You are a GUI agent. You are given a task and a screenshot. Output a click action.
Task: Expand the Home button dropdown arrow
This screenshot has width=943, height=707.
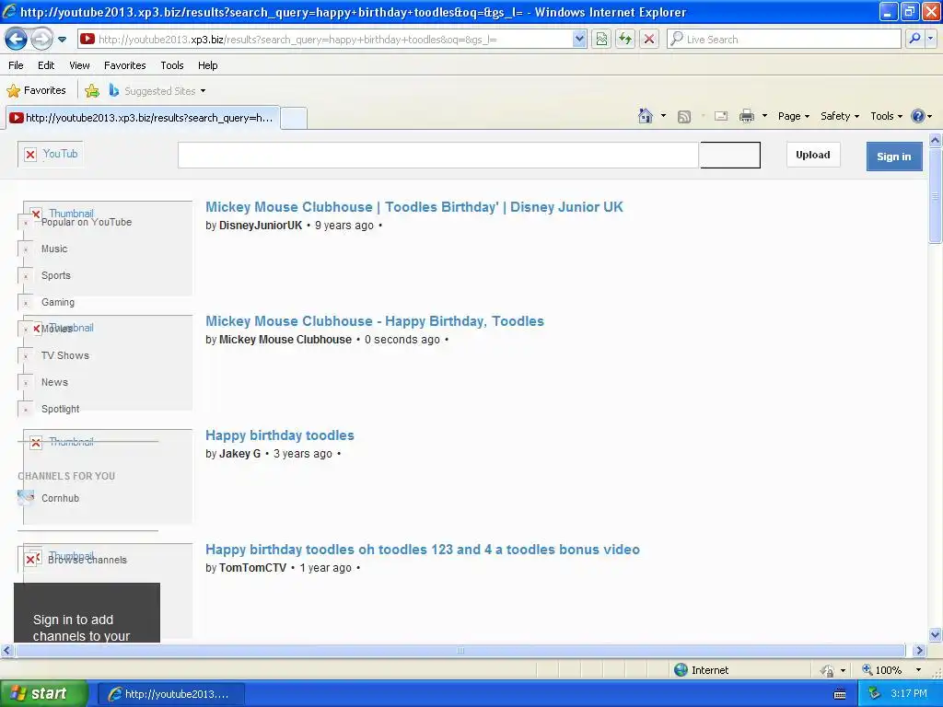663,116
